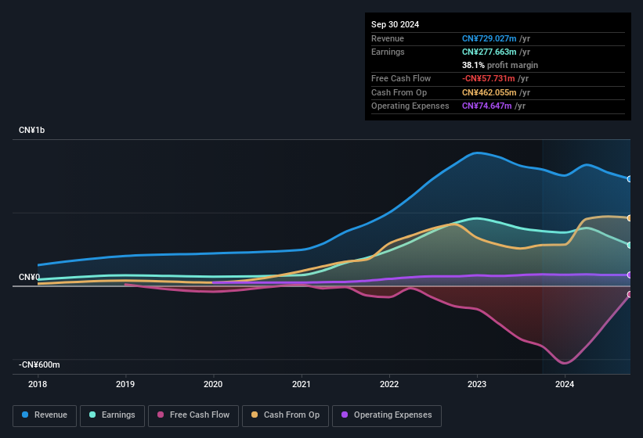Click the Revenue row label in tooltip
The image size is (643, 438).
click(x=388, y=38)
